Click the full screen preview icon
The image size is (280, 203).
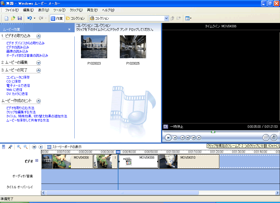(165, 127)
